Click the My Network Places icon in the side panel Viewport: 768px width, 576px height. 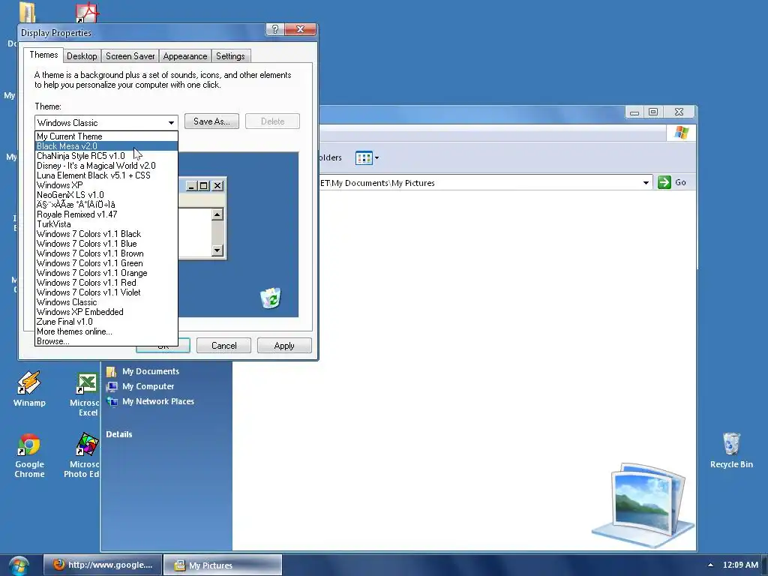[112, 402]
